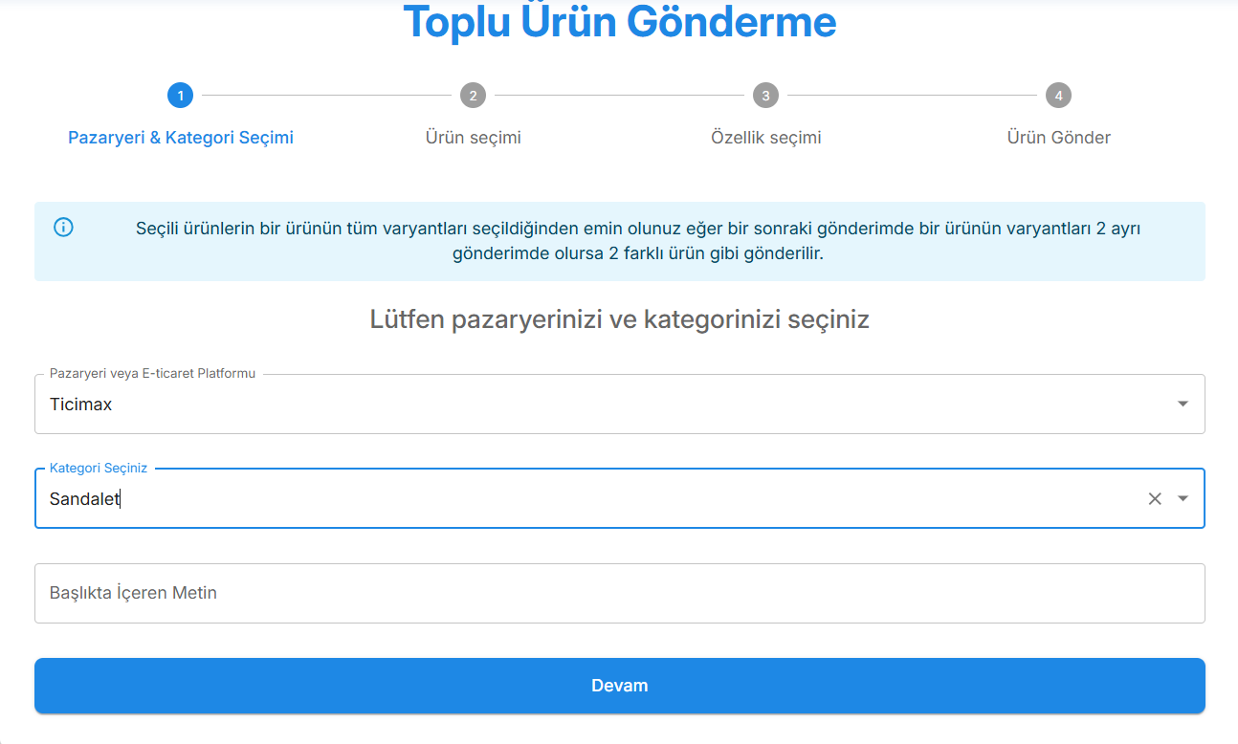Viewport: 1238px width, 744px height.
Task: Click step 4 circle for Ürün Gönder
Action: point(1058,95)
